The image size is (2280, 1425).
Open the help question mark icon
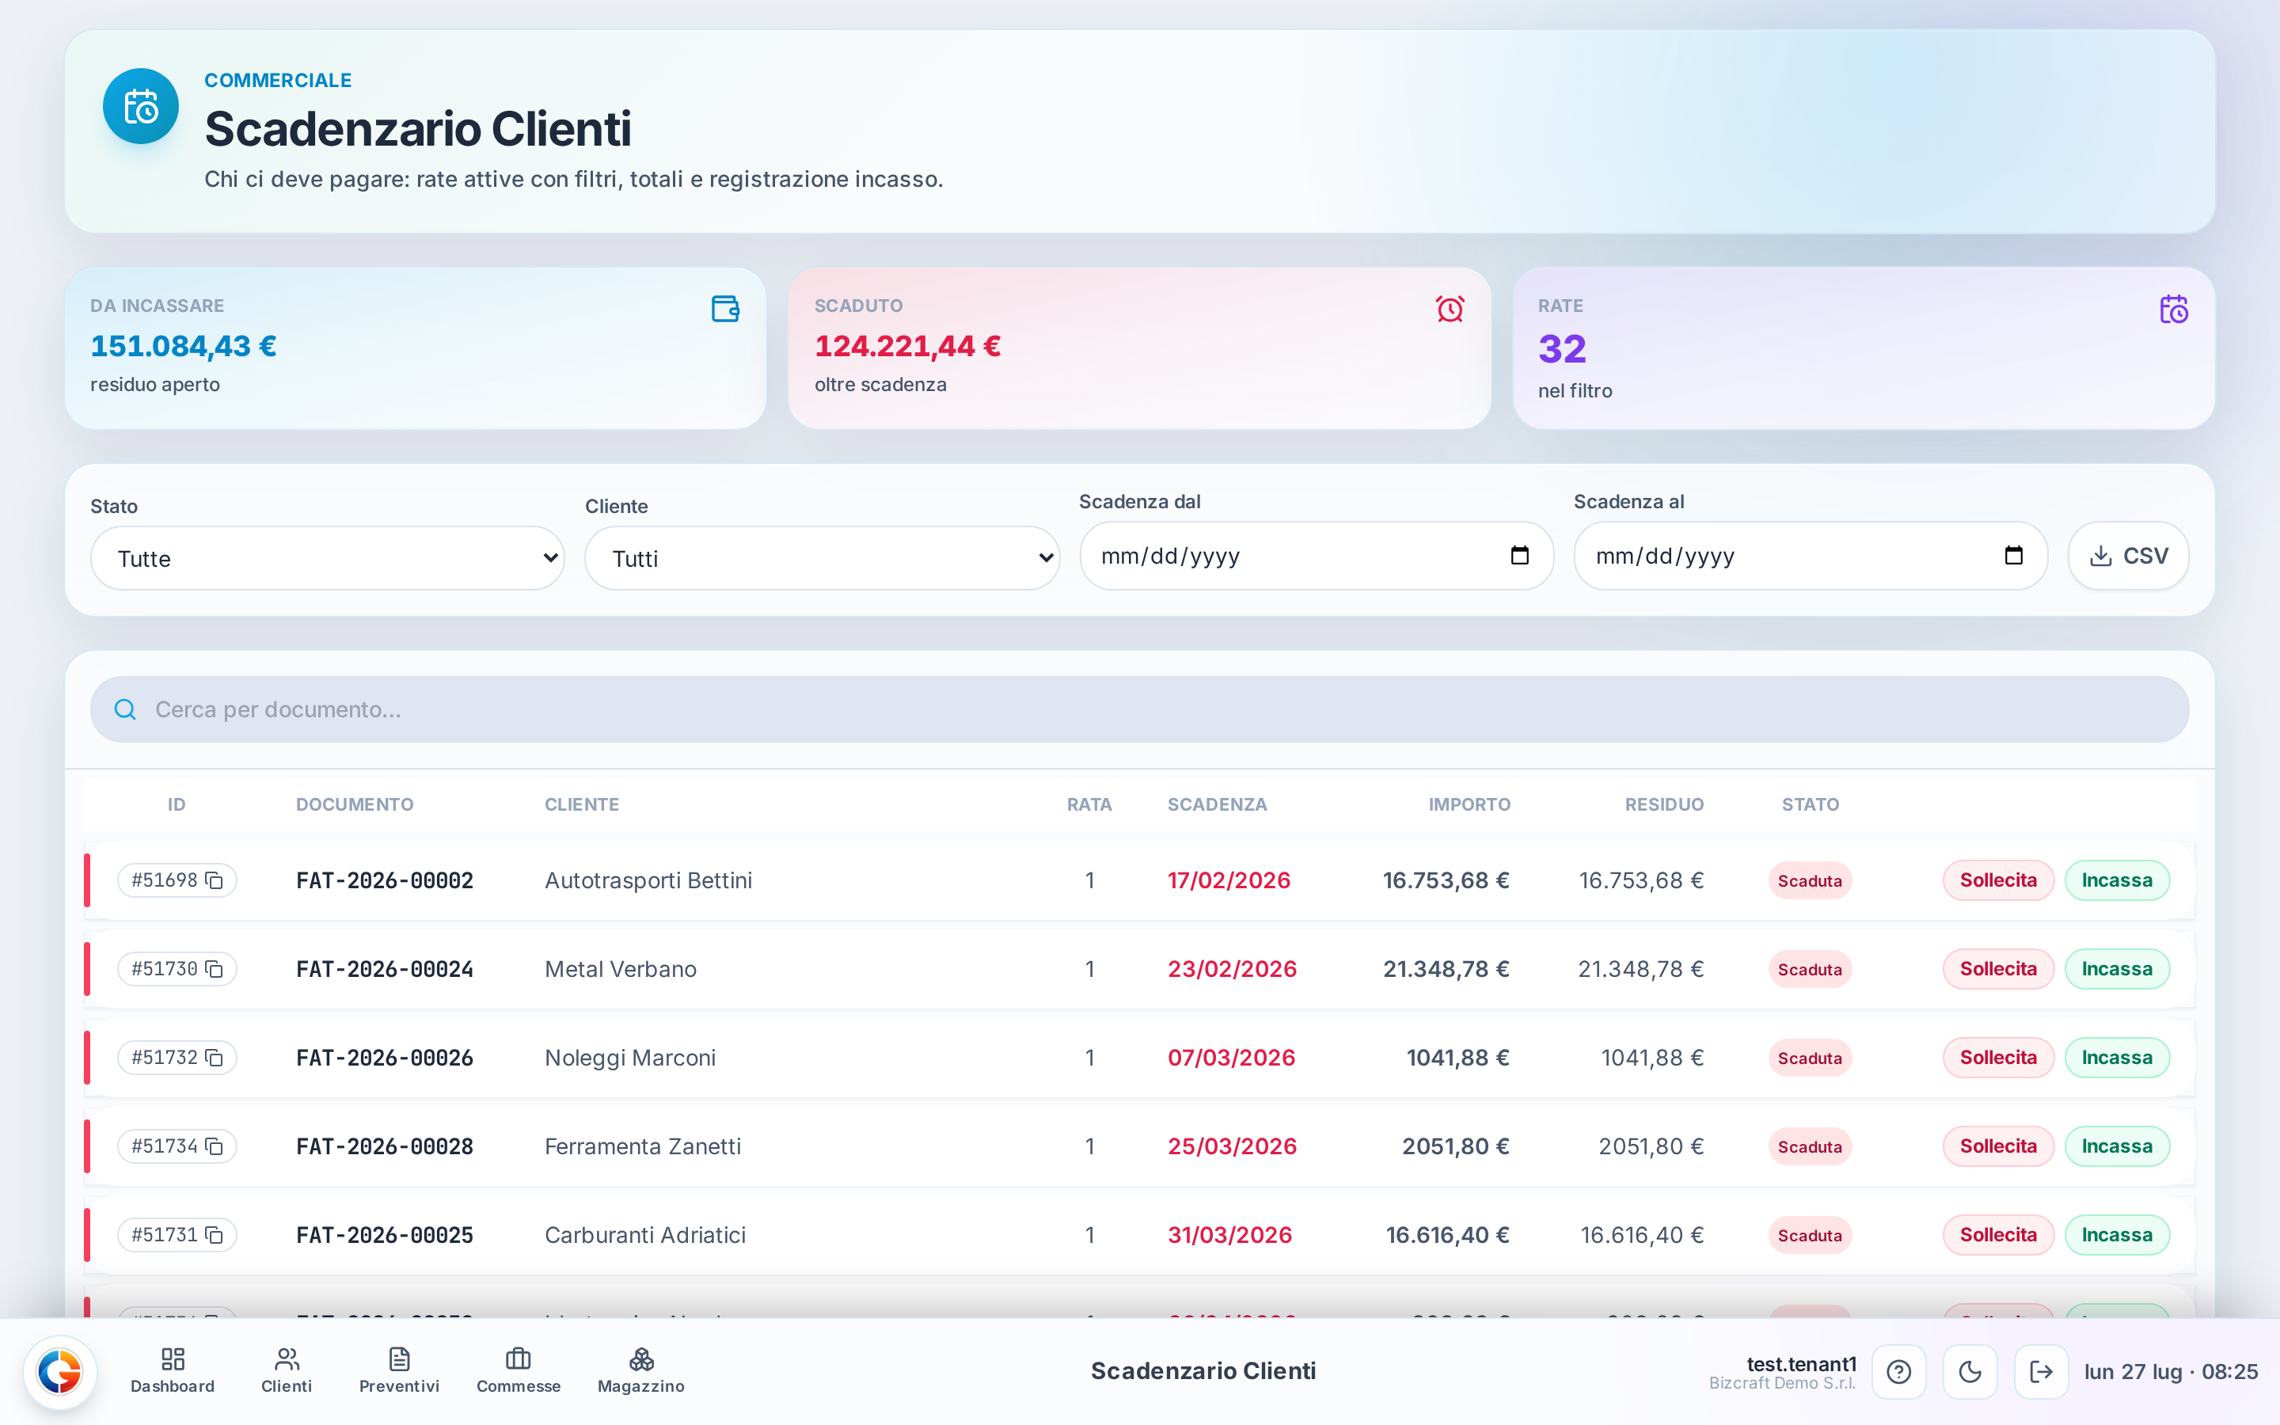click(1898, 1371)
